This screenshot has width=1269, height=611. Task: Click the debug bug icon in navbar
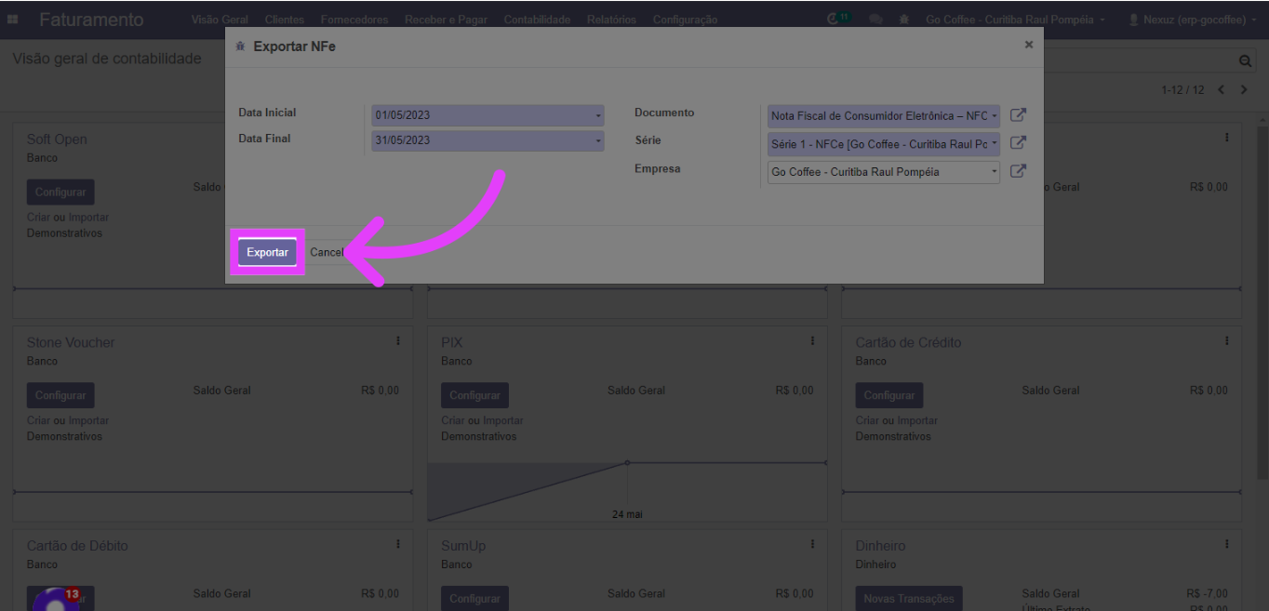(904, 20)
